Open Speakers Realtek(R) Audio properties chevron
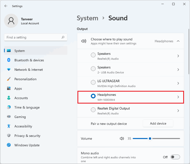This screenshot has height=164, width=190. click(178, 56)
